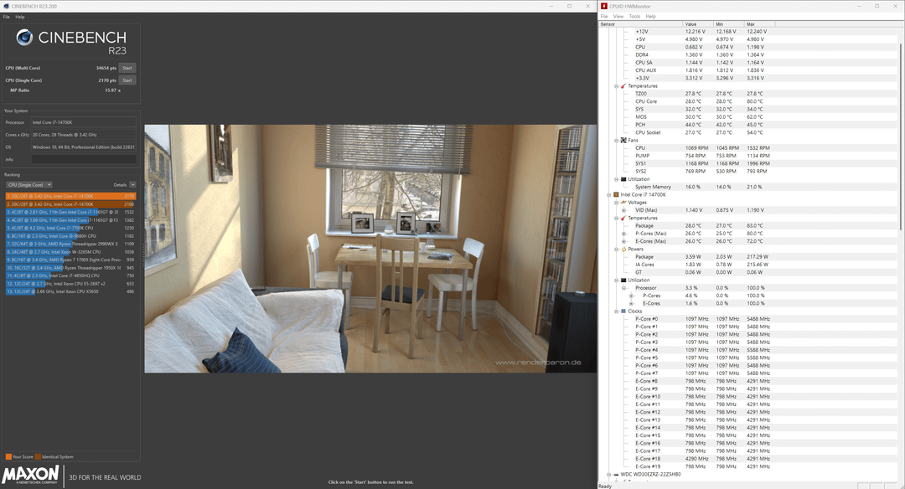This screenshot has width=905, height=489.
Task: Start the CPU (Single Core) test
Action: coord(127,80)
